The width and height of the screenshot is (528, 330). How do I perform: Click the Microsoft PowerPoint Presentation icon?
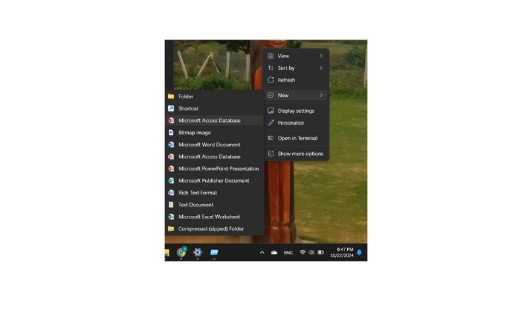[x=171, y=169]
